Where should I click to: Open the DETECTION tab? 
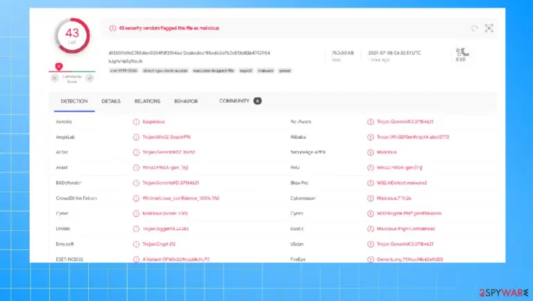point(74,101)
